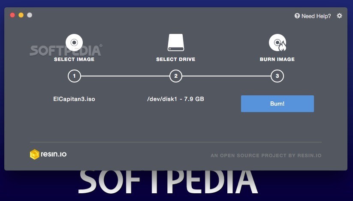Open settings via the gear icon
Screen dimensions: 353x201
[339, 15]
